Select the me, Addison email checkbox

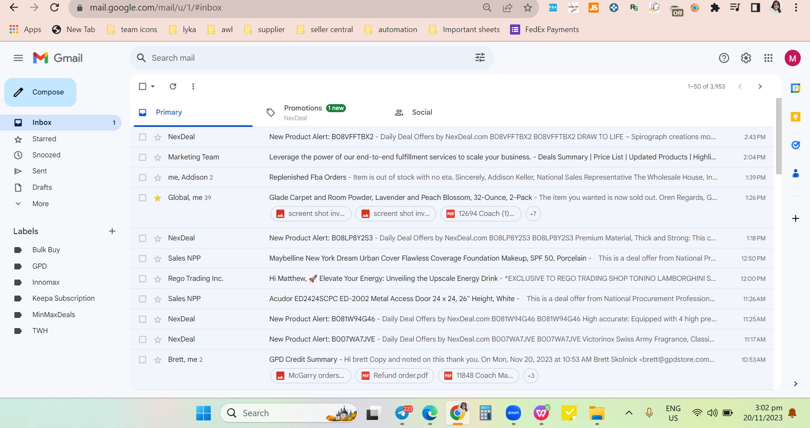(143, 178)
